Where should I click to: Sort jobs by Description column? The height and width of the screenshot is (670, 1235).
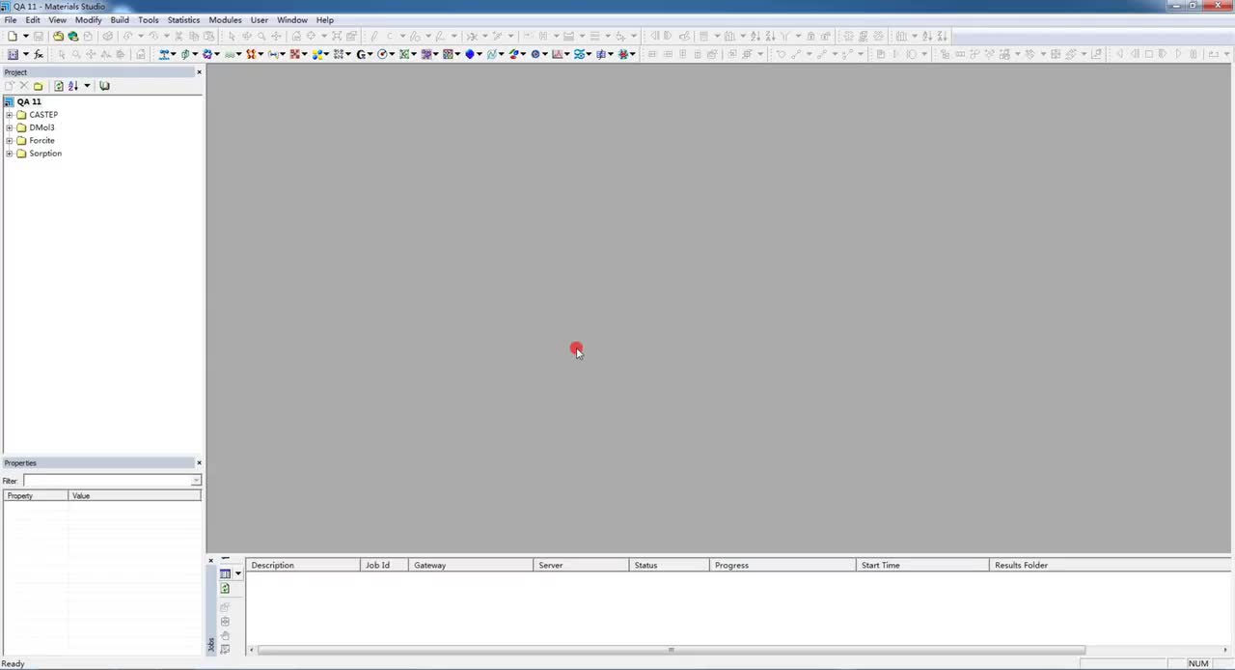tap(303, 565)
